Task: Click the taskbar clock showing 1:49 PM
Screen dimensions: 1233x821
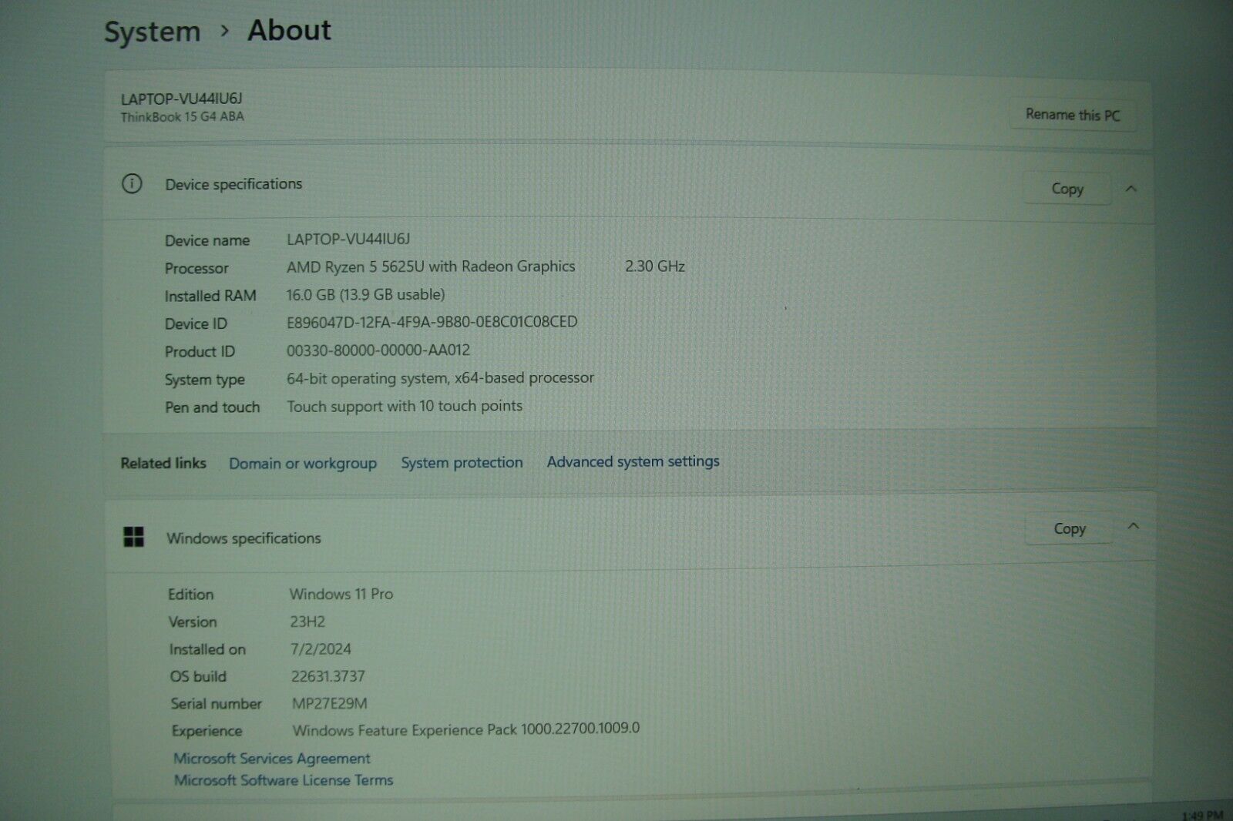Action: click(x=1202, y=815)
